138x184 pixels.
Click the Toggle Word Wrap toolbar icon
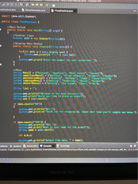8,4
